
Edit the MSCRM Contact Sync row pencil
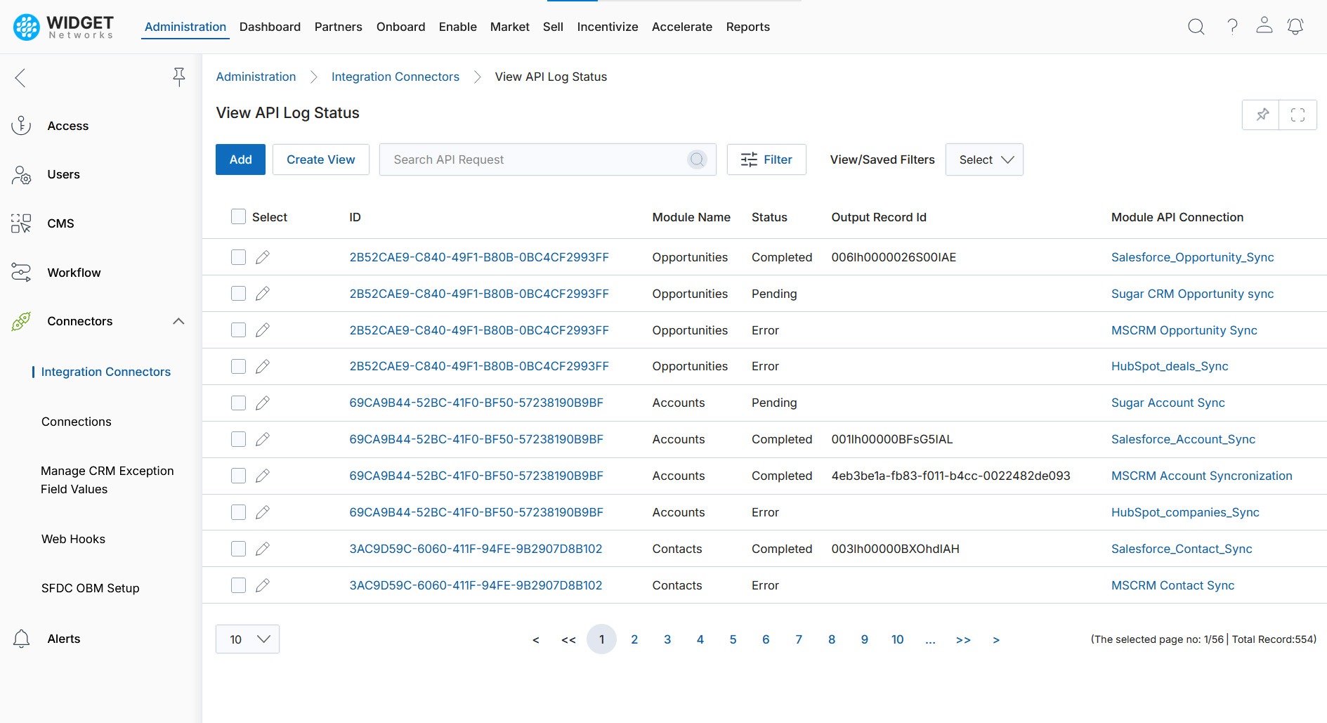point(263,585)
